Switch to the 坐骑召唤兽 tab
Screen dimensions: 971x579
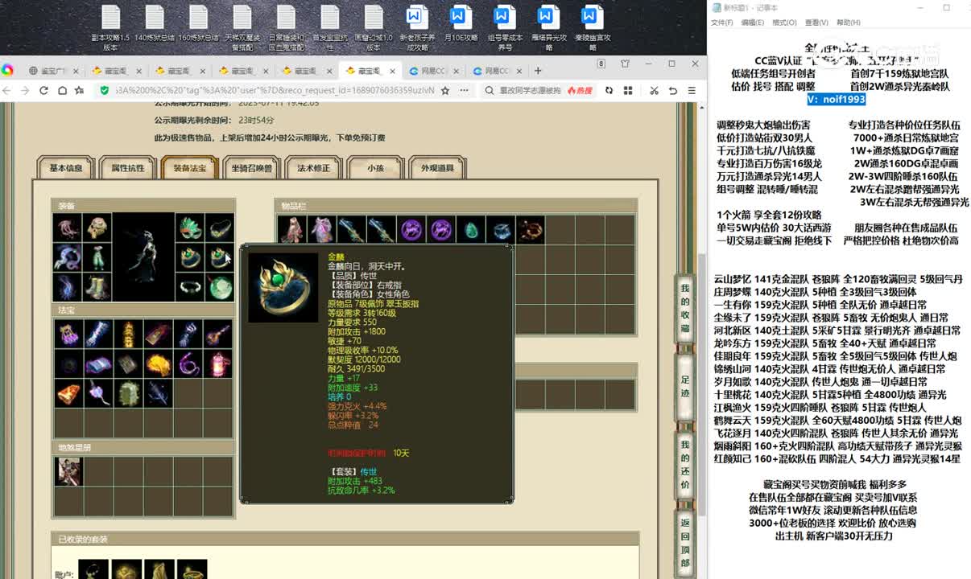coord(251,168)
